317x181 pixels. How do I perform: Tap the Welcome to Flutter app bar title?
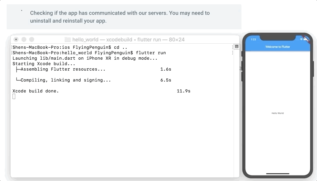pos(277,47)
